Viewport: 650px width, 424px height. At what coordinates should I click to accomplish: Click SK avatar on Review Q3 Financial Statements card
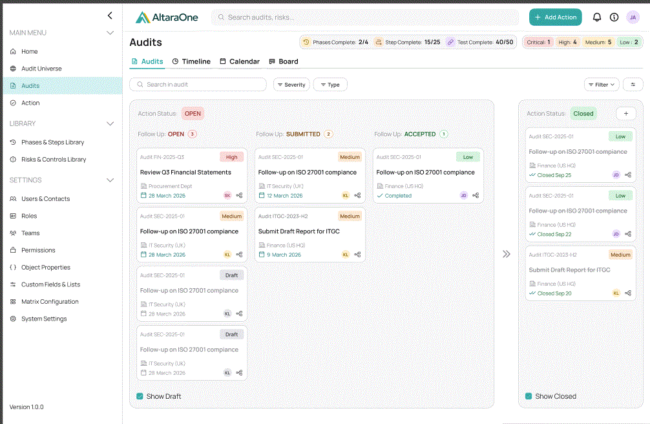coord(227,195)
